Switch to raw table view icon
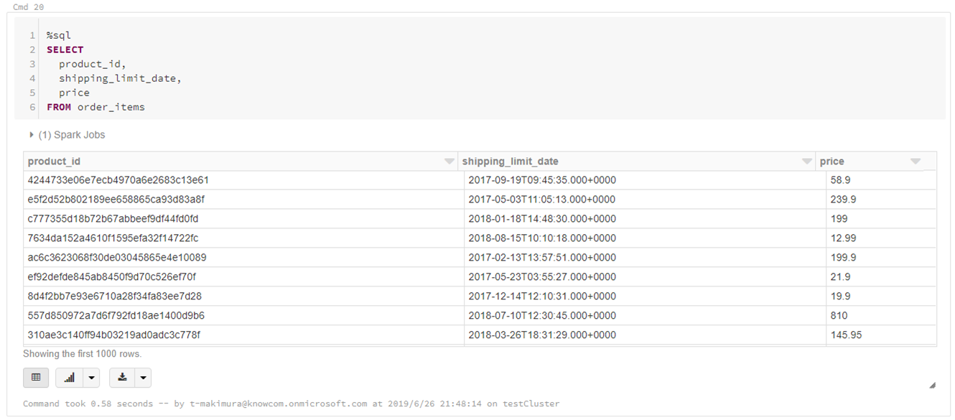The image size is (955, 420). click(36, 378)
